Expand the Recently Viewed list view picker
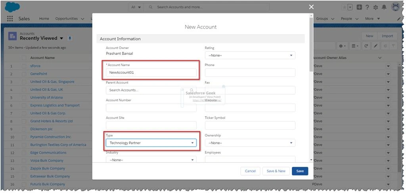 pyautogui.click(x=61, y=38)
